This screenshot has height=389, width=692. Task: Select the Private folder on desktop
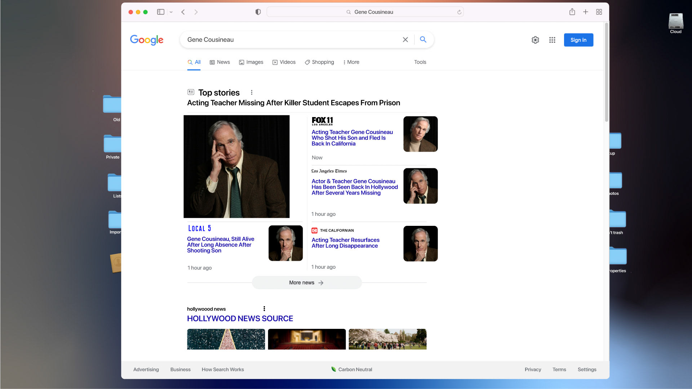(x=112, y=147)
